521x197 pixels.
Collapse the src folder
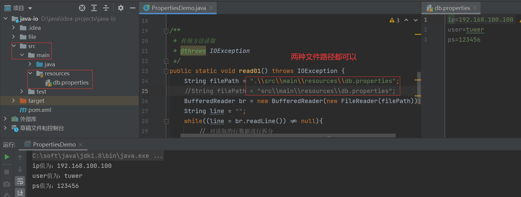pos(14,46)
